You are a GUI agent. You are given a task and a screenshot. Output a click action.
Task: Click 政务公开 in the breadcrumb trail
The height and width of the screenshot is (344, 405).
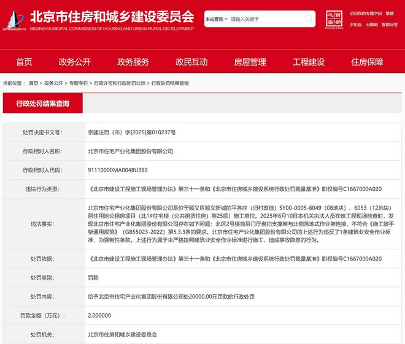click(54, 83)
